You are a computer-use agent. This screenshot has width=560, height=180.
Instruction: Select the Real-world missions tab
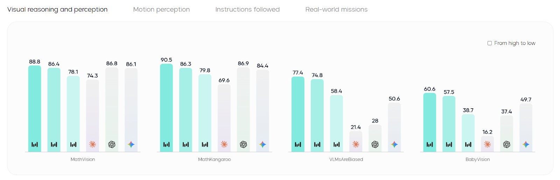click(336, 9)
